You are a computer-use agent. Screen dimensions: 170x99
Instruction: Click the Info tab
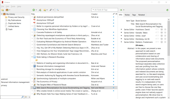[x=121, y=15]
